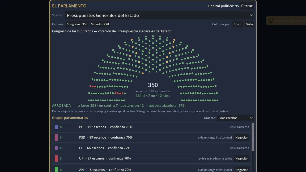Click PC's 'en el Gobierno' status
This screenshot has height=172, width=306.
[240, 127]
